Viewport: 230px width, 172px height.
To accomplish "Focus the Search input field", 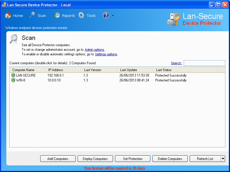I will click(204, 63).
